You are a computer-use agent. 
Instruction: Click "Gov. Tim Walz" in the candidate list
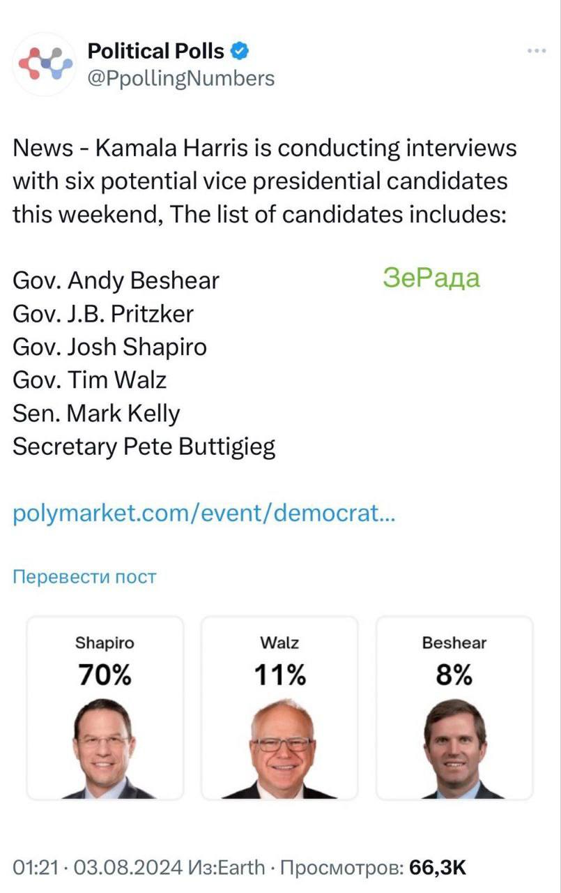pyautogui.click(x=90, y=380)
